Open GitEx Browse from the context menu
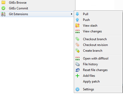 tap(38, 3)
